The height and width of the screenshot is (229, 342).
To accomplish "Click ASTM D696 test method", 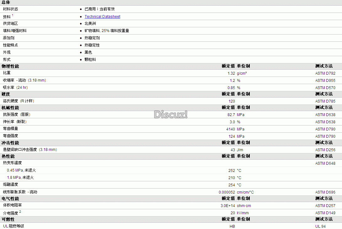I will [325, 192].
